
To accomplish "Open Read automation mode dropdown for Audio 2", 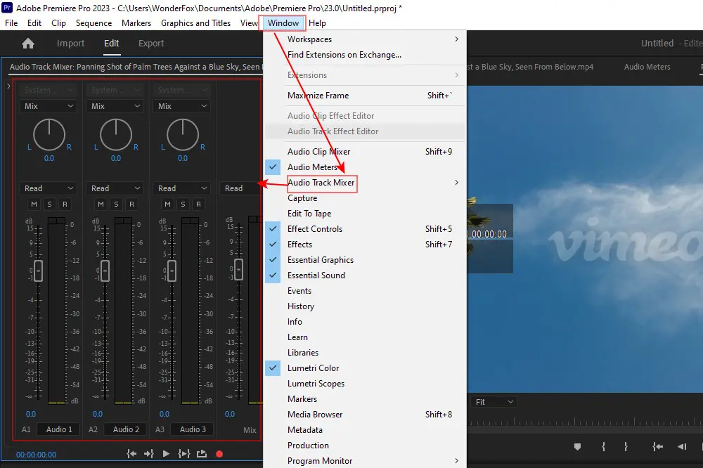I will click(x=115, y=188).
